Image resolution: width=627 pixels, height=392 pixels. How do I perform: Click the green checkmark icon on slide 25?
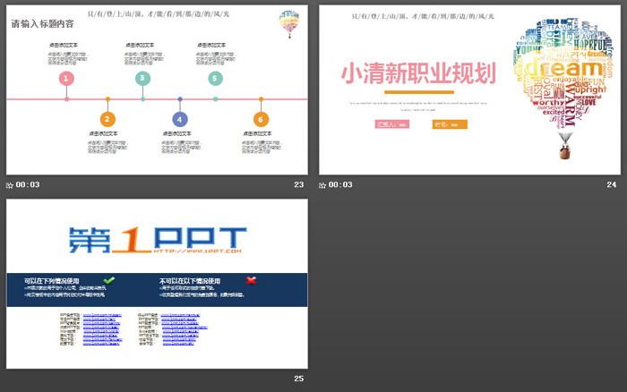(108, 280)
